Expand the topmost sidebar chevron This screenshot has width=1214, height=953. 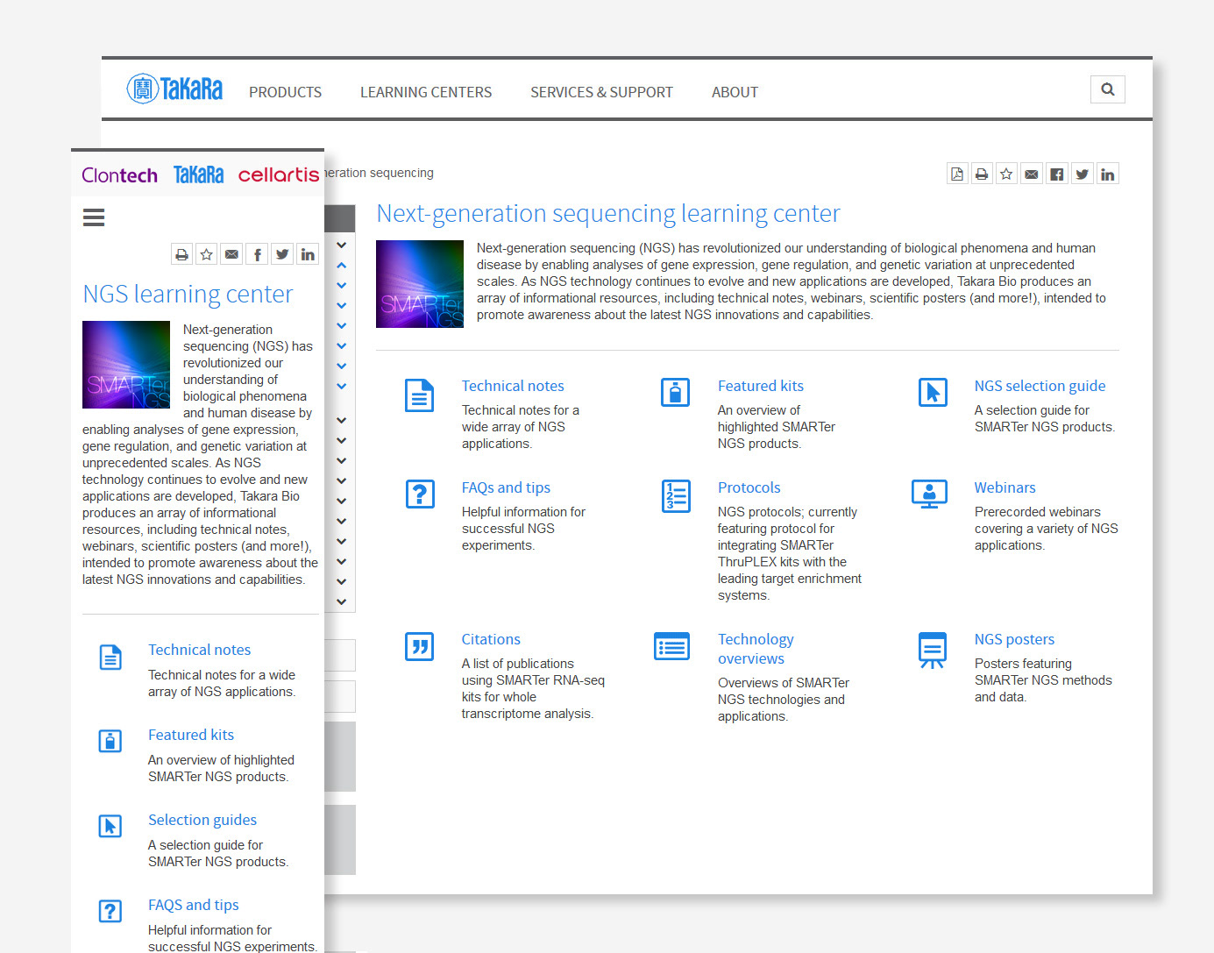point(342,245)
